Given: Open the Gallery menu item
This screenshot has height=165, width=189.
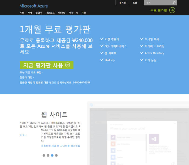Looking at the screenshot, I should point(62,13).
